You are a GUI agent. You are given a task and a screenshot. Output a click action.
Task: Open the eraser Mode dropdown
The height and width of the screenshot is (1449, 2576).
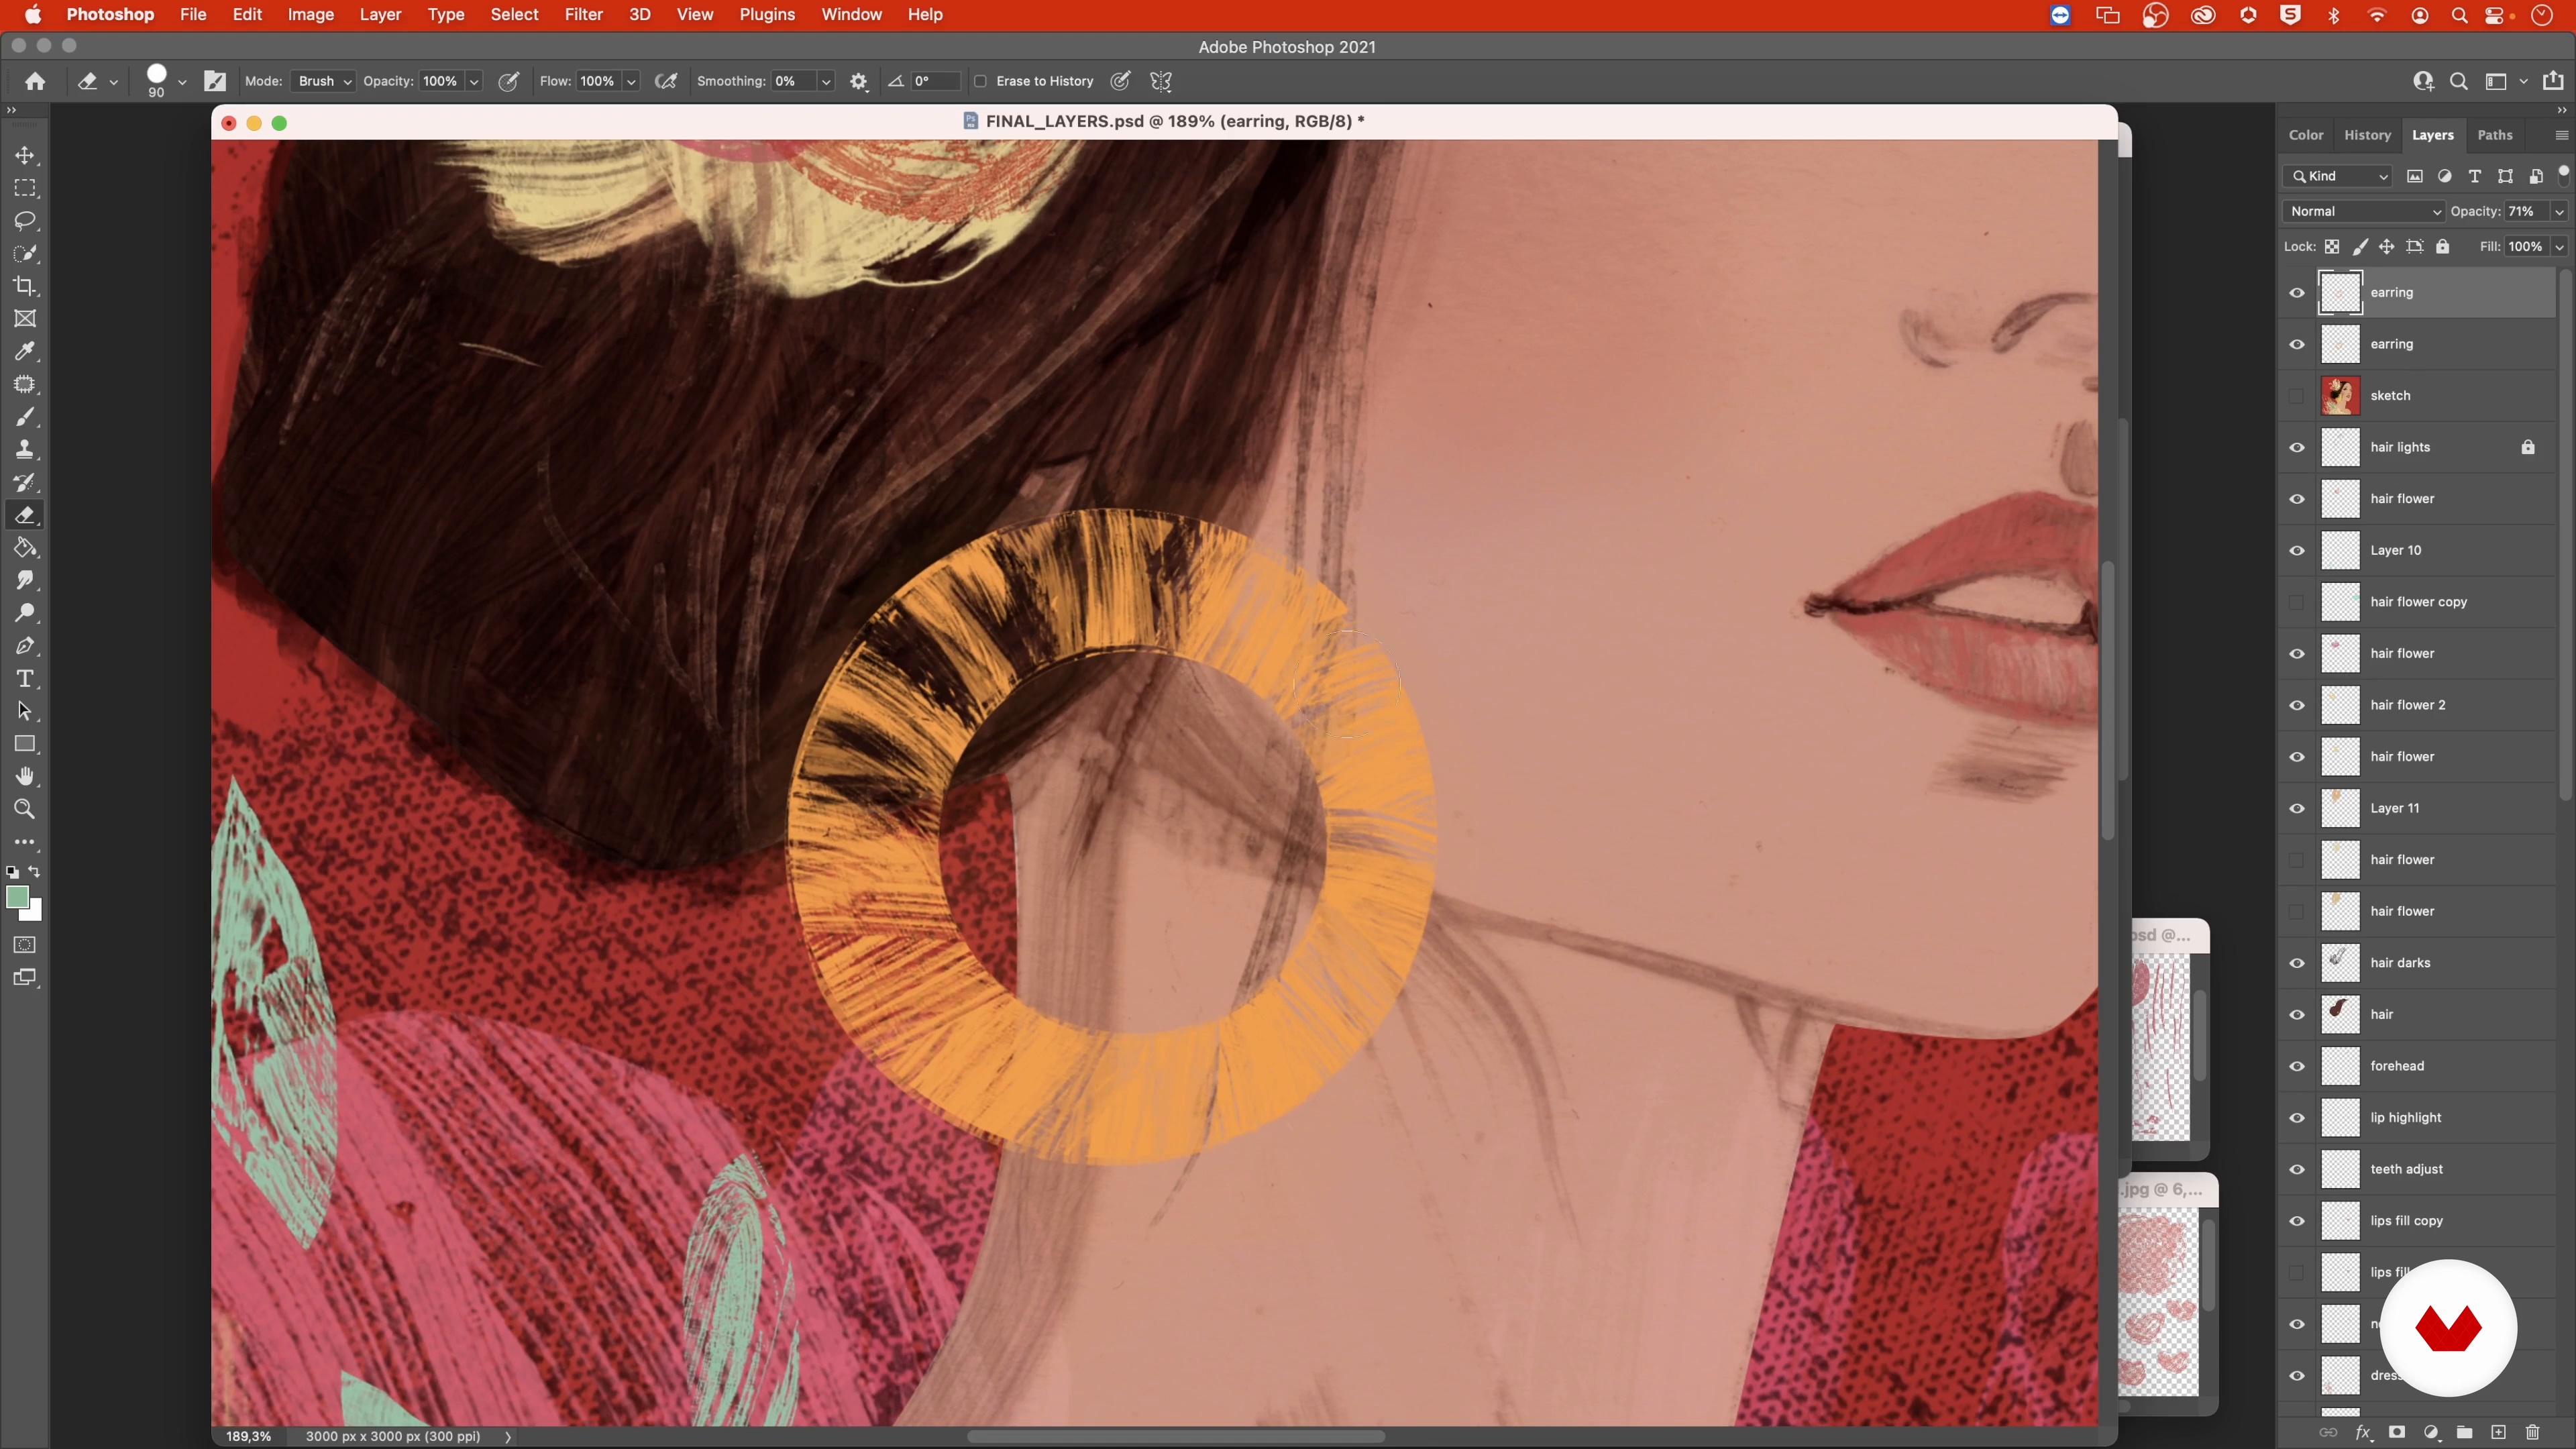323,81
